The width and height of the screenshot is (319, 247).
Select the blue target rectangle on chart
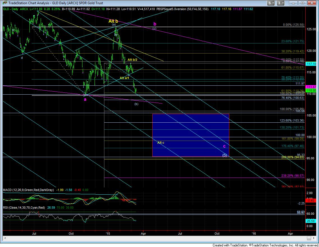pos(191,126)
